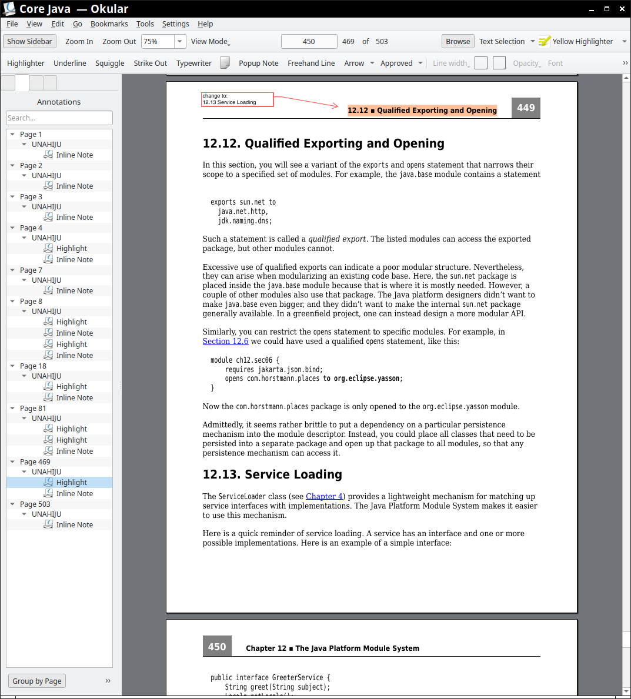Toggle Group by Page in annotations panel
Viewport: 631px width, 699px height.
[x=36, y=681]
